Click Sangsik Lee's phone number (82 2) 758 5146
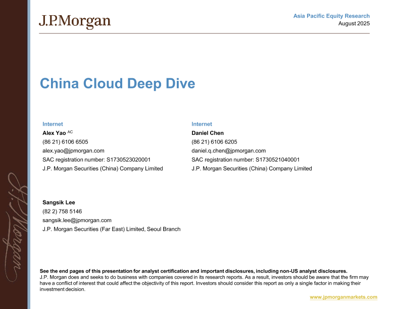The height and width of the screenshot is (309, 400). click(x=62, y=212)
